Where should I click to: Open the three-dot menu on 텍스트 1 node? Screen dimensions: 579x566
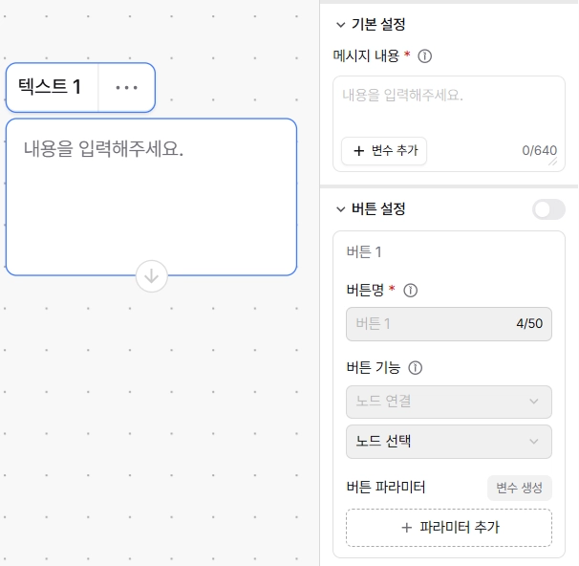pos(127,88)
